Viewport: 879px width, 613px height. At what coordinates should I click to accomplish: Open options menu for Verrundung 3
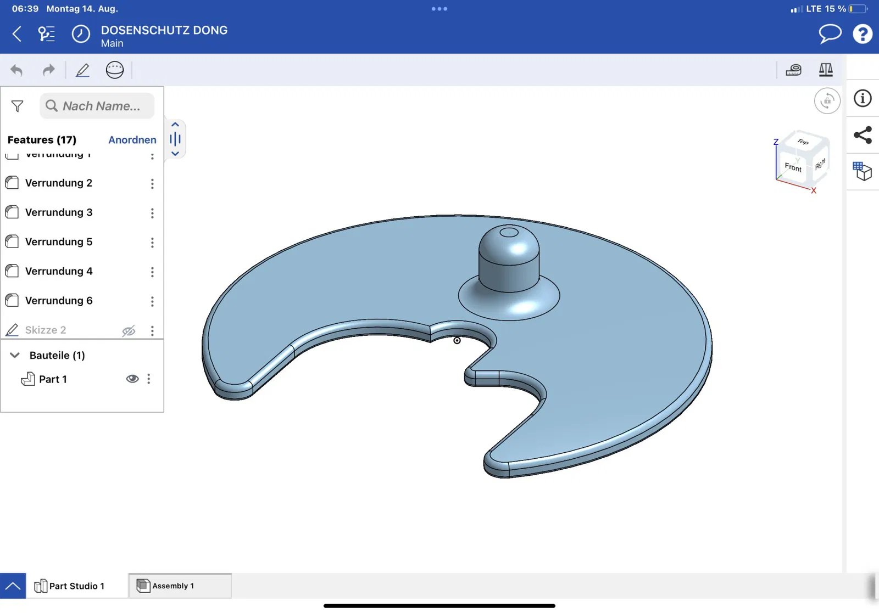pyautogui.click(x=152, y=213)
